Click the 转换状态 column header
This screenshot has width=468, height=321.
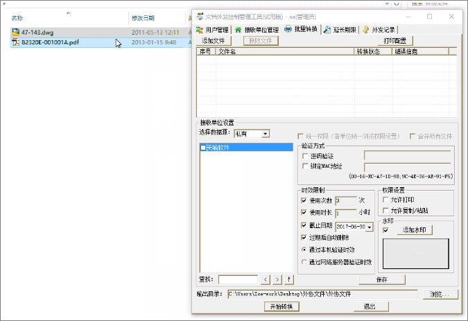tap(373, 51)
